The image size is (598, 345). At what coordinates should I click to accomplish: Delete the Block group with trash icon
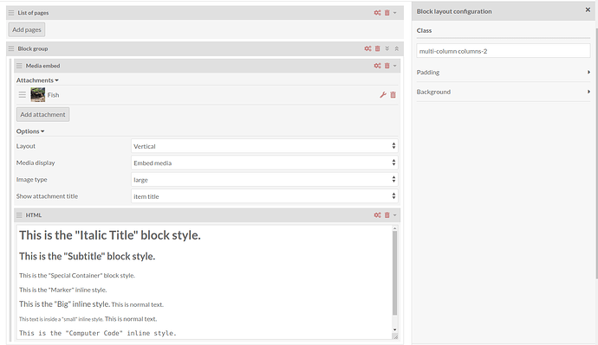click(378, 48)
